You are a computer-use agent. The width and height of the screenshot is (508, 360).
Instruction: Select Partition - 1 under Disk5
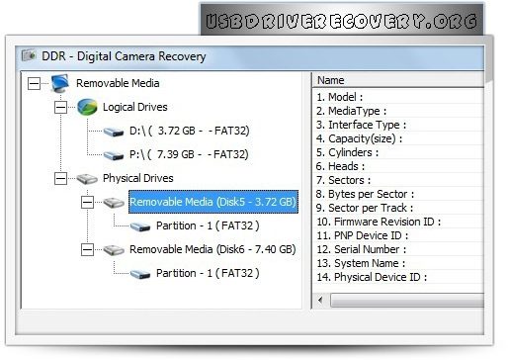(x=208, y=225)
